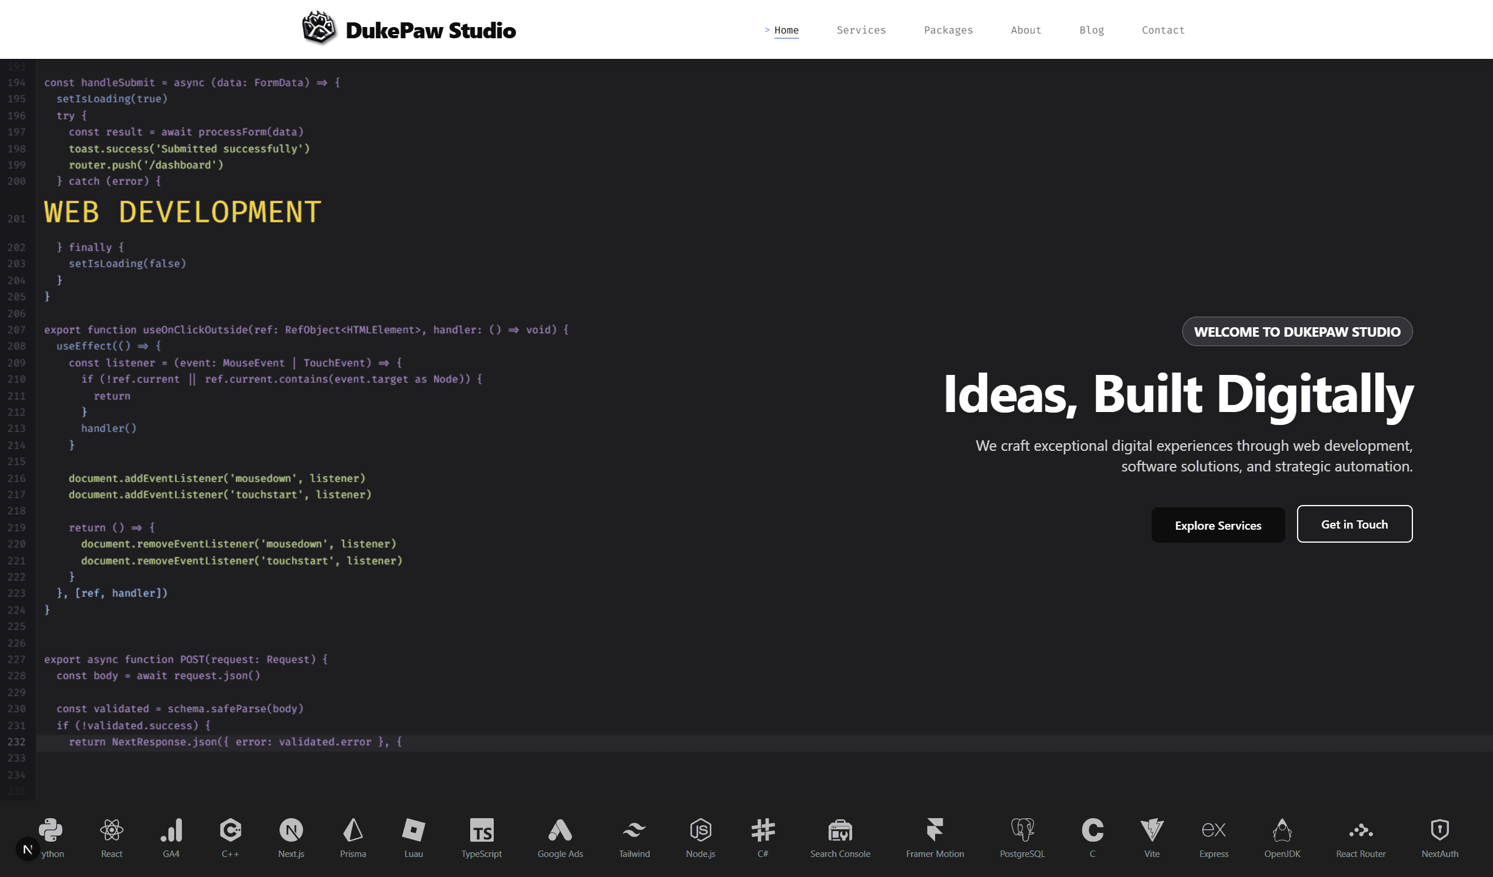Navigate to the Packages page
The height and width of the screenshot is (877, 1493).
pyautogui.click(x=948, y=29)
